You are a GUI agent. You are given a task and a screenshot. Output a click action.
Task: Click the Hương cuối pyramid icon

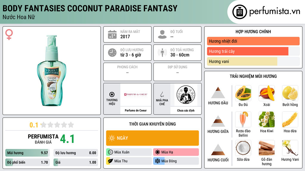[218, 150]
